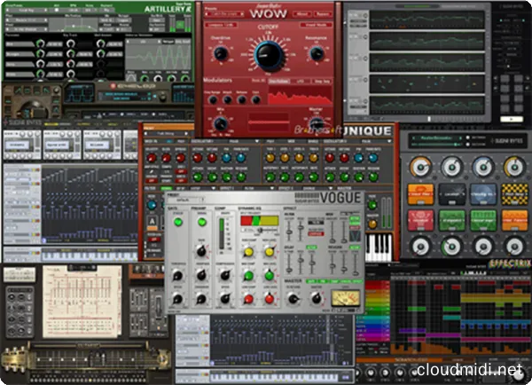Click the green slider in Turnado's display
The image size is (532, 385).
[x=436, y=145]
